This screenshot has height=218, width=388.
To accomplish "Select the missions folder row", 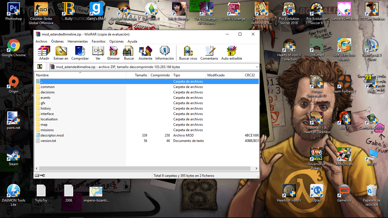I will [x=147, y=130].
